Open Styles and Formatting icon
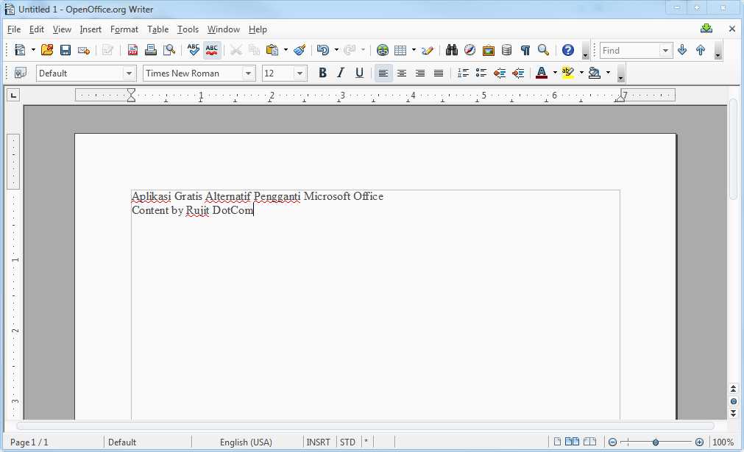This screenshot has width=744, height=452. (x=20, y=73)
